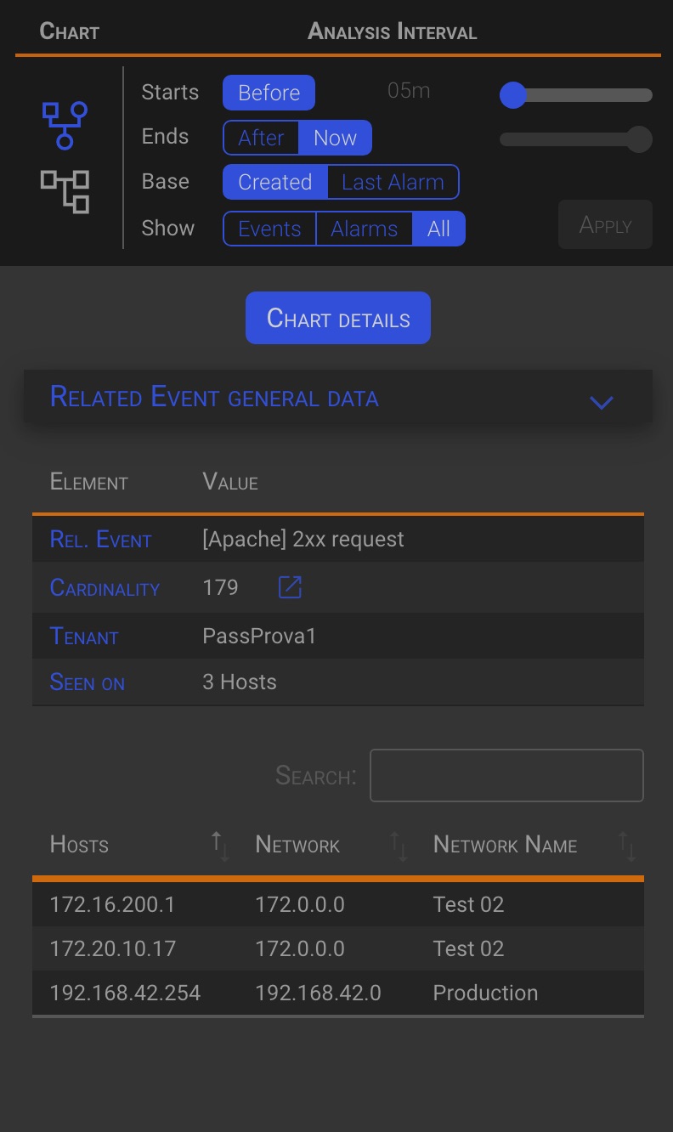Click the Chart details button
This screenshot has width=673, height=1132.
(338, 319)
